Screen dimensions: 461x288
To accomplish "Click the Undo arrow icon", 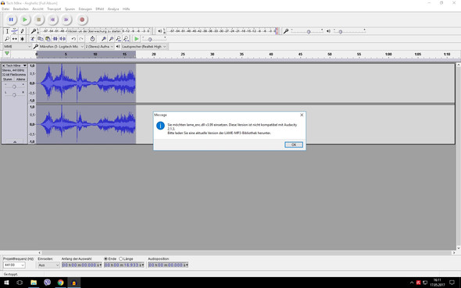I will click(x=73, y=39).
